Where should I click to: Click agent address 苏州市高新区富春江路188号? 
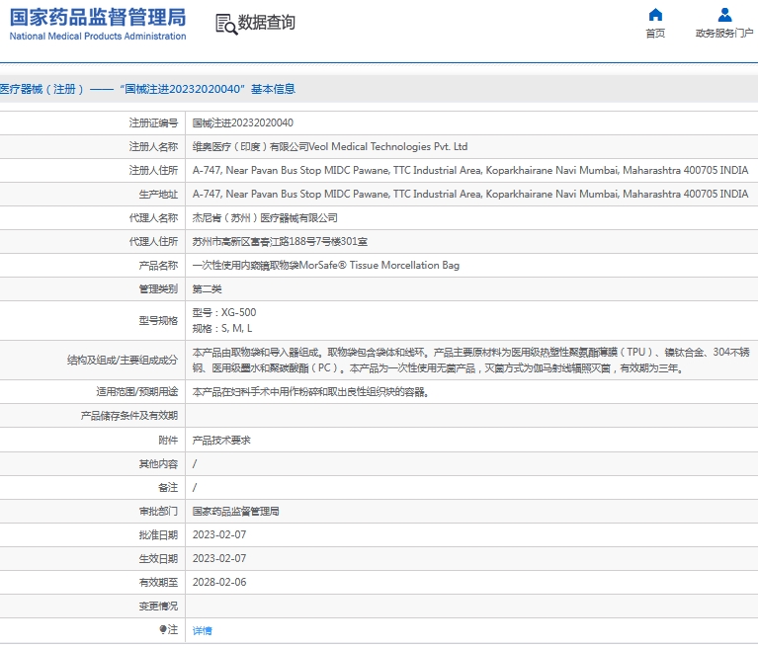point(280,242)
